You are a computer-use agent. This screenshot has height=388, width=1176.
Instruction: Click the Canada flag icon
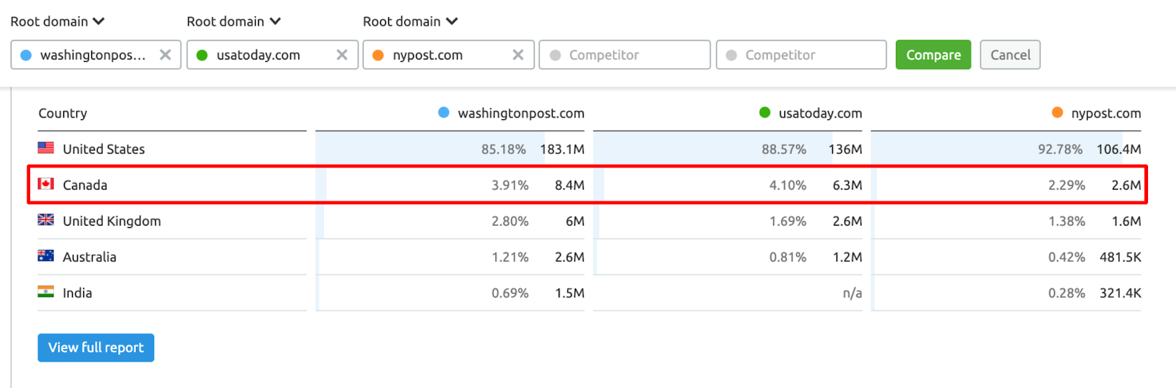tap(46, 184)
